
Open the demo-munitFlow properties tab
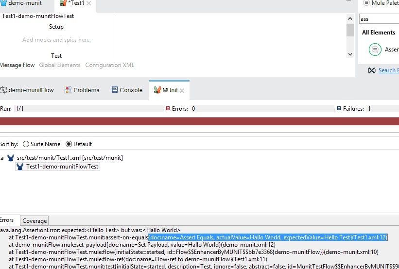(28, 90)
